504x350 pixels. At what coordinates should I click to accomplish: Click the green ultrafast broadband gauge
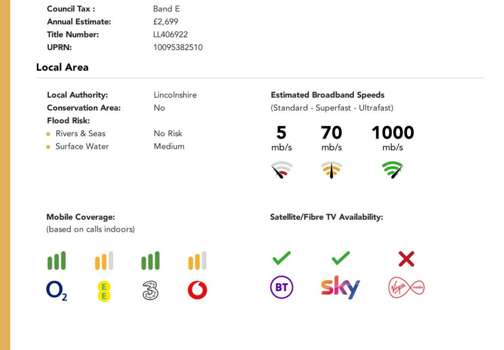click(392, 170)
